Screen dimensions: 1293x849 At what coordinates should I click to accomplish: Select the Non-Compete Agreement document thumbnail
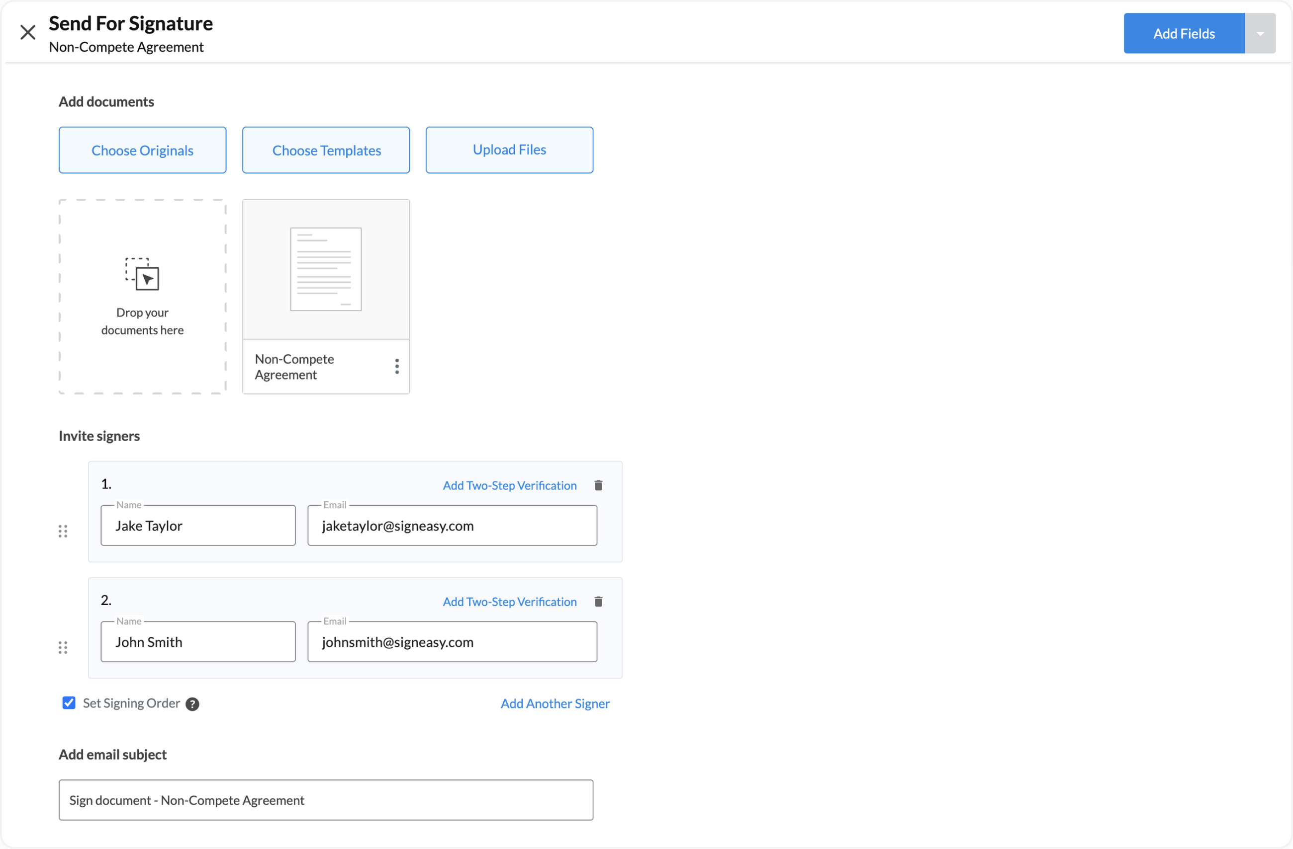coord(325,269)
